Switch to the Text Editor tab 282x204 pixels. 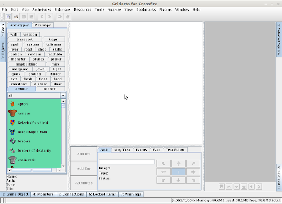[x=175, y=150]
